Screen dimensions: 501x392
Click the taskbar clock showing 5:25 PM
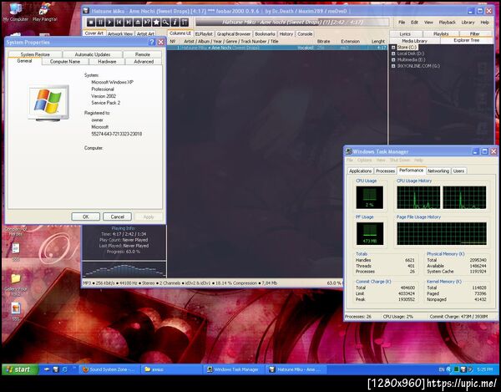click(484, 369)
